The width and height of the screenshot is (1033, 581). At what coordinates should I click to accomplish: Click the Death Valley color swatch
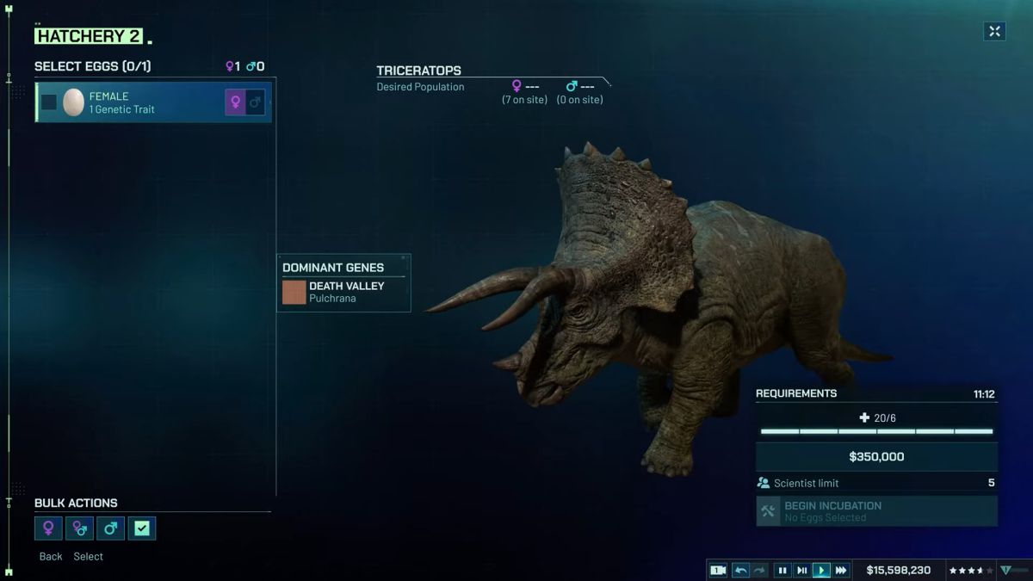click(x=294, y=292)
